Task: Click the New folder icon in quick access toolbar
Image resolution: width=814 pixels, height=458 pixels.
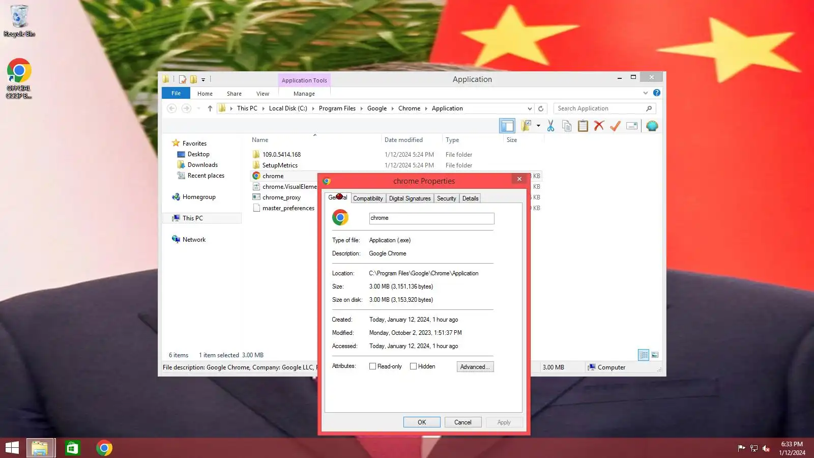Action: (193, 79)
